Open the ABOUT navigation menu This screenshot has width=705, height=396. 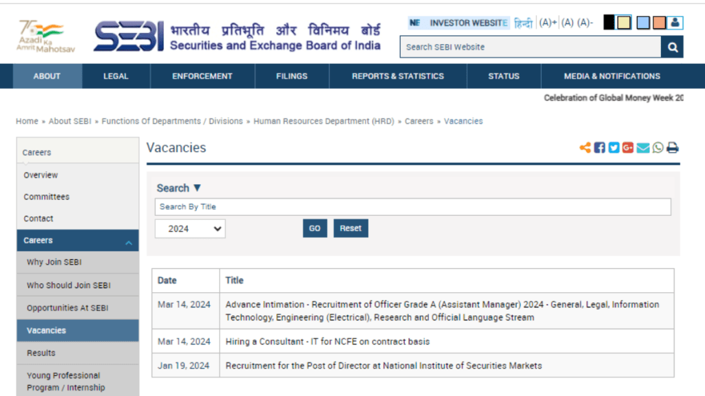[x=47, y=76]
